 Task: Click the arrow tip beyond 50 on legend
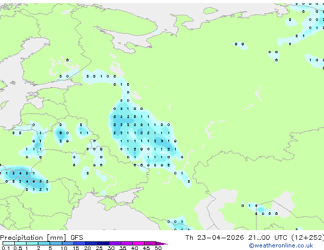tap(162, 243)
